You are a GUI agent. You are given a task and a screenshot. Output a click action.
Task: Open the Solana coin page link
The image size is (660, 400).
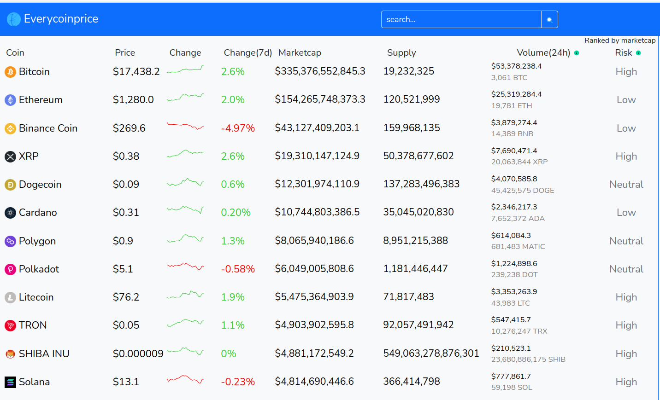(34, 382)
